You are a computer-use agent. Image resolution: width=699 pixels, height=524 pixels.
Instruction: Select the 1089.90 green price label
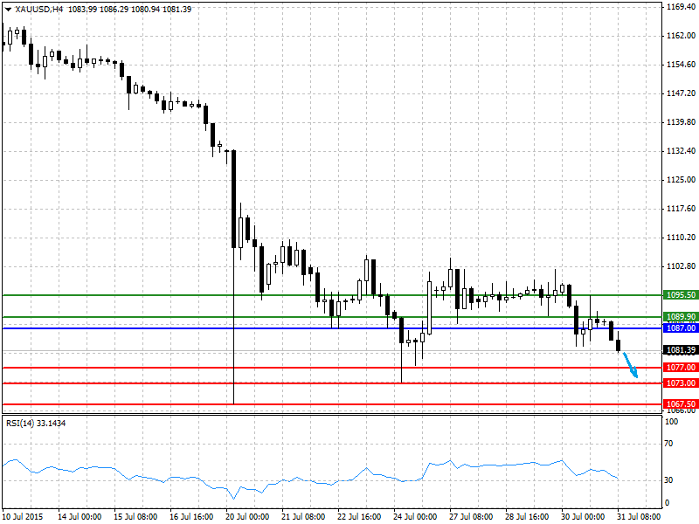pos(681,317)
